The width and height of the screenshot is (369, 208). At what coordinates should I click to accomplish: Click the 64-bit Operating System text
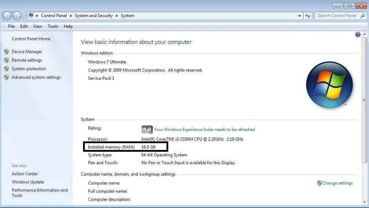(x=164, y=155)
